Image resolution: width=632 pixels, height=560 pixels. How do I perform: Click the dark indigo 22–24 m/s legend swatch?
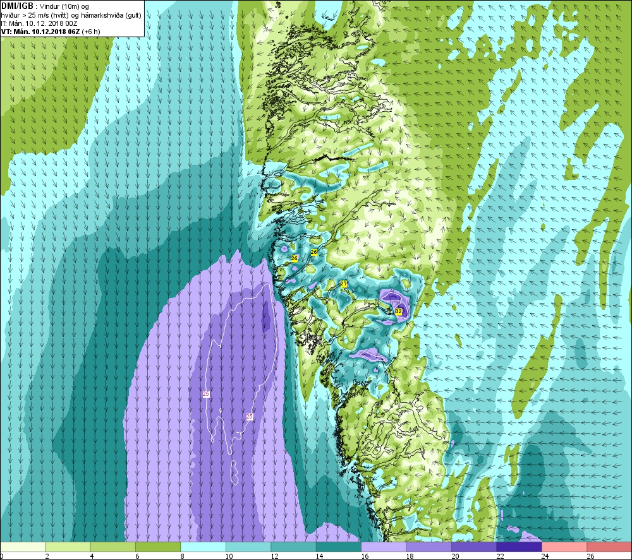pyautogui.click(x=519, y=547)
